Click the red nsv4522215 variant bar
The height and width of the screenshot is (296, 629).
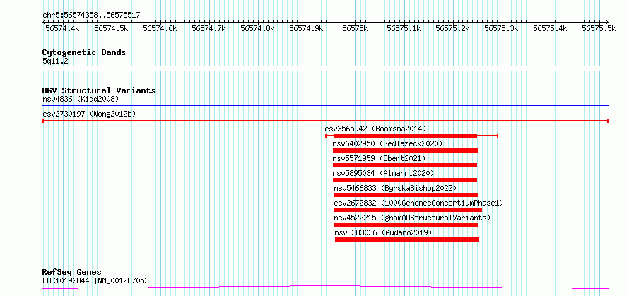(x=406, y=225)
